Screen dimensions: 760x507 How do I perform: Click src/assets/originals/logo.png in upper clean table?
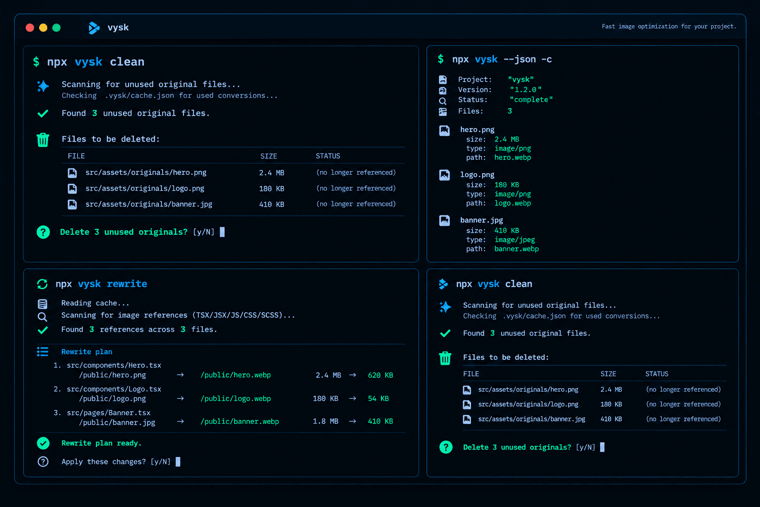tap(145, 189)
